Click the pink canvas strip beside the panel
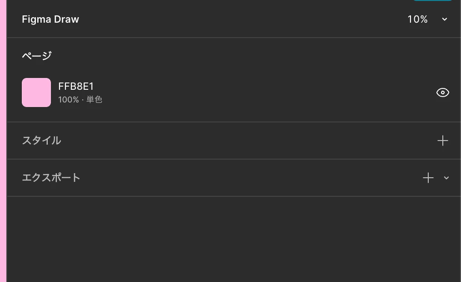 click(x=3, y=141)
